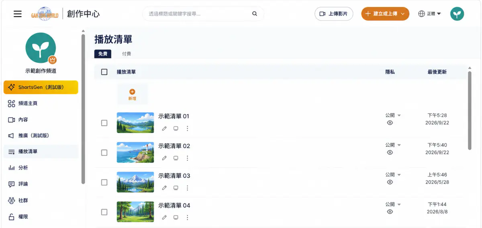Image resolution: width=482 pixels, height=228 pixels.
Task: Click the sidebar vertical scrollbar
Action: coord(83,109)
